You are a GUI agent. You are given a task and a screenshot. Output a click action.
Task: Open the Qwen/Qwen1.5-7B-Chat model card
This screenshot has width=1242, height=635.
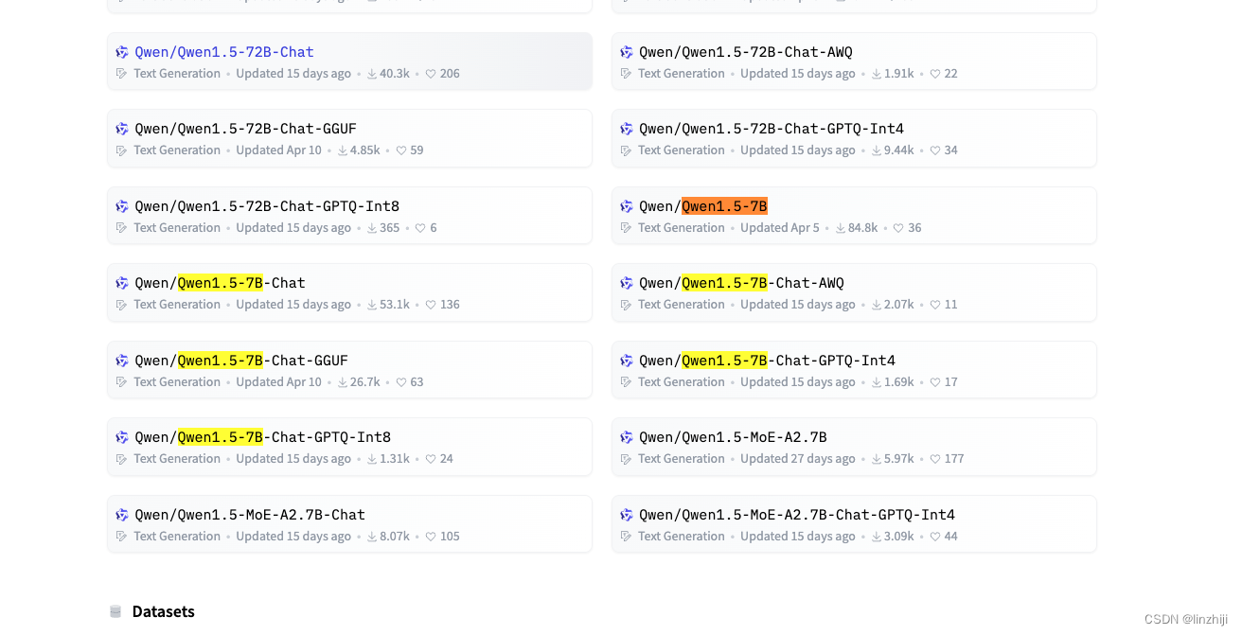pos(349,292)
